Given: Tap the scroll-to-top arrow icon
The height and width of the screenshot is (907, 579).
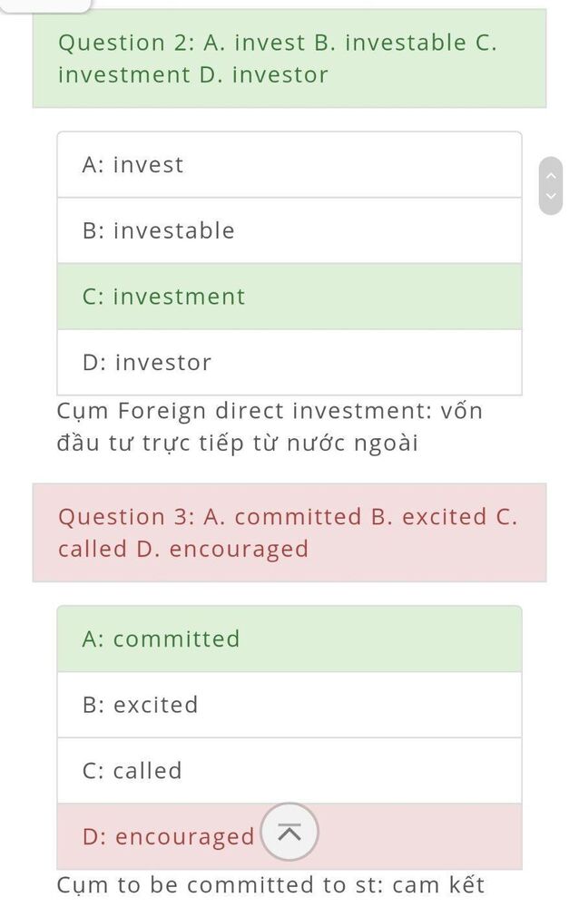Looking at the screenshot, I should pos(289,833).
